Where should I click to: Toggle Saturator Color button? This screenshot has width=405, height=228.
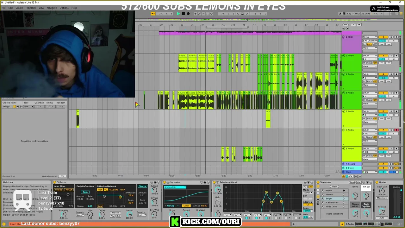pyautogui.click(x=186, y=206)
